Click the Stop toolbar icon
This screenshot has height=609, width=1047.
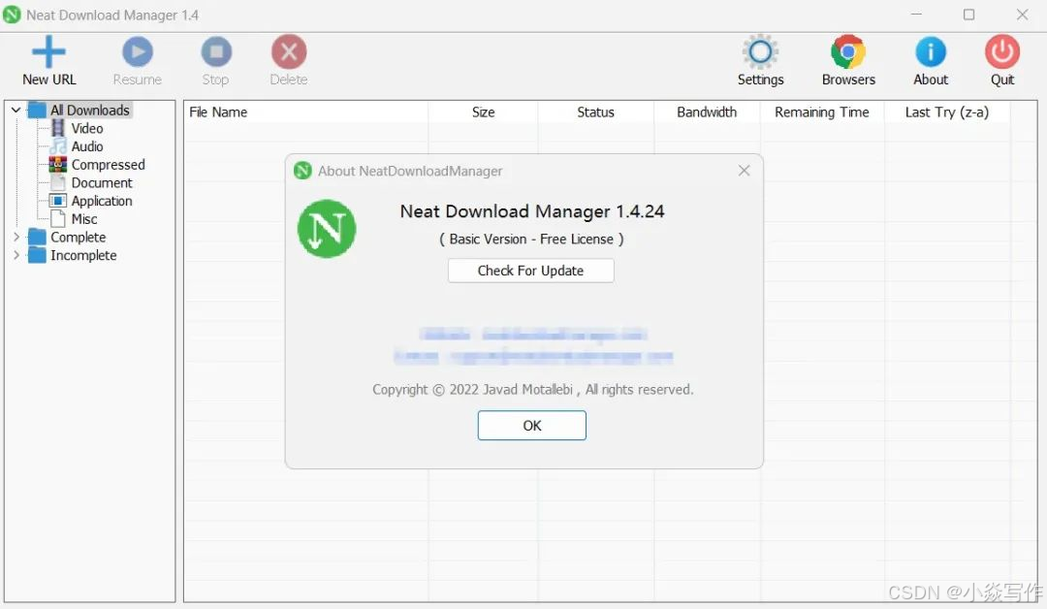[x=215, y=51]
